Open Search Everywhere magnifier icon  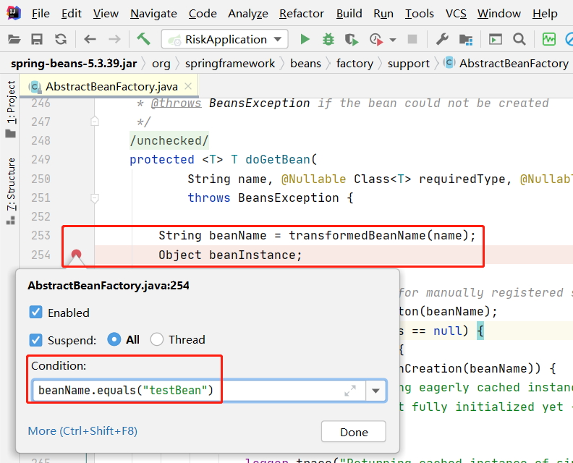coord(519,39)
